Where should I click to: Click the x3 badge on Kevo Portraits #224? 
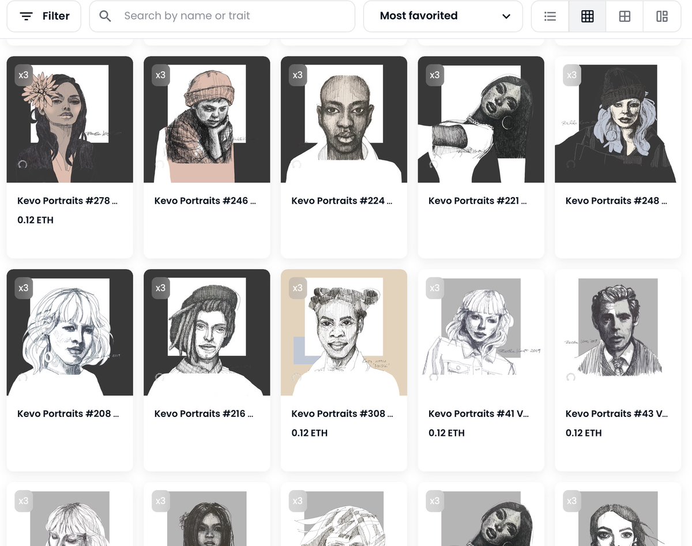pos(298,75)
